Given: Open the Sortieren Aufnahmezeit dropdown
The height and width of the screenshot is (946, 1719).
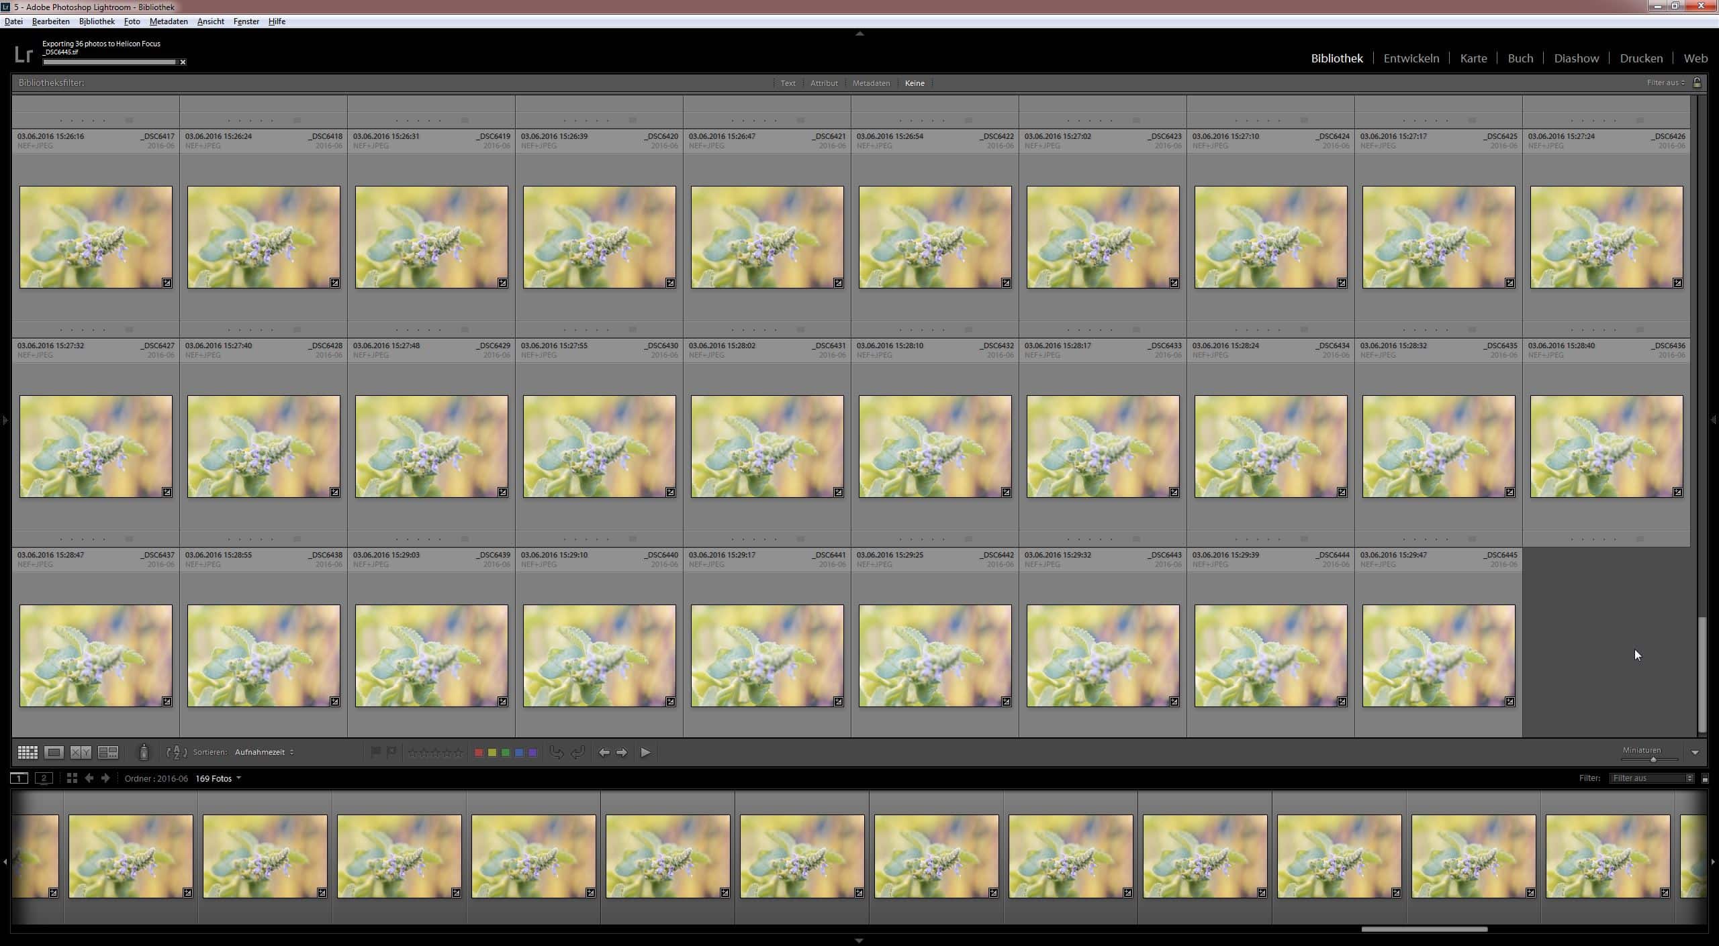Looking at the screenshot, I should pyautogui.click(x=264, y=752).
